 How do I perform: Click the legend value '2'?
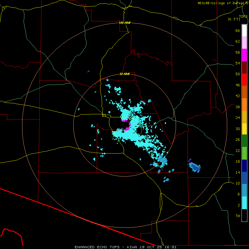tap(239, 205)
